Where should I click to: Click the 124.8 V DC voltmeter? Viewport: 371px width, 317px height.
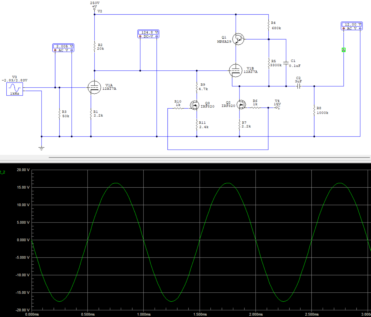pyautogui.click(x=148, y=34)
